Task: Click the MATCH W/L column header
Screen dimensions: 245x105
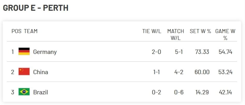Action: pos(175,34)
